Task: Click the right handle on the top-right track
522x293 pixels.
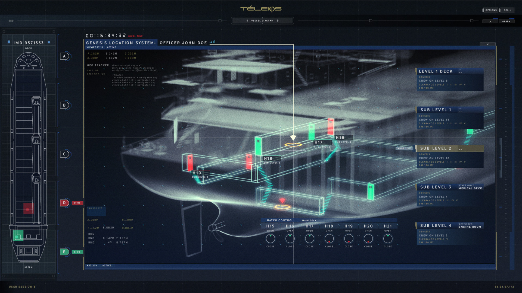Action: click(x=472, y=21)
